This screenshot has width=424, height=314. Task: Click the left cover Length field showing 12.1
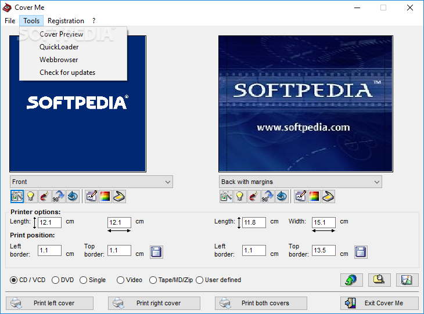pyautogui.click(x=49, y=222)
